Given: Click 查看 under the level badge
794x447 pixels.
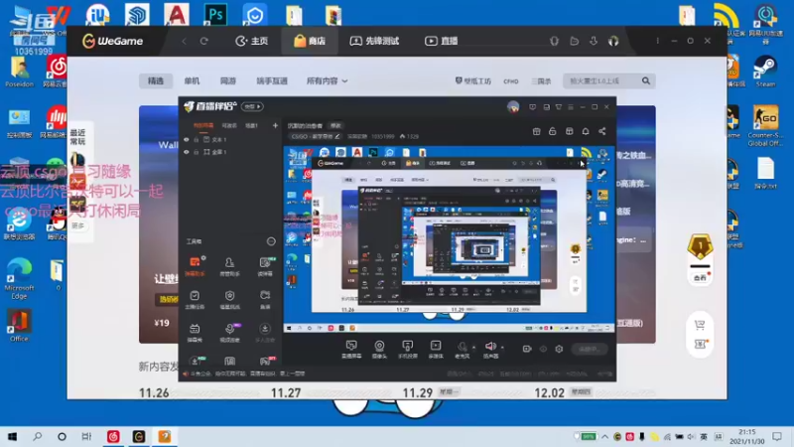Looking at the screenshot, I should tap(700, 278).
